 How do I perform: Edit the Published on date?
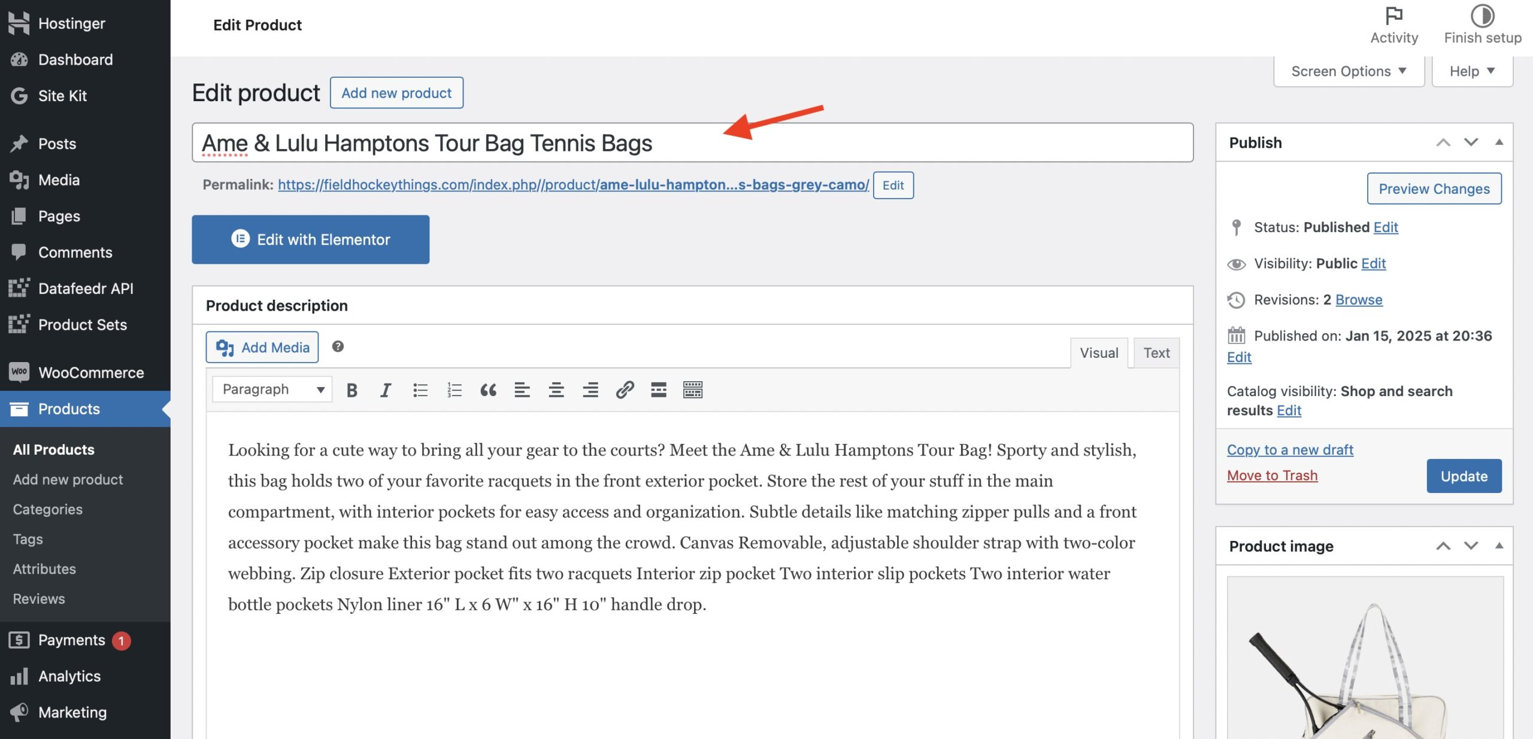click(x=1239, y=357)
